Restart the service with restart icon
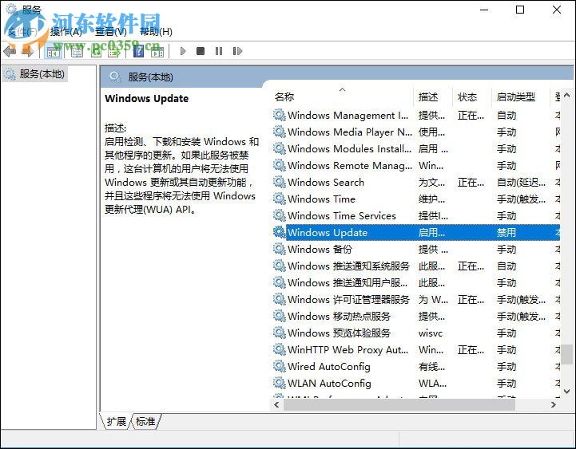This screenshot has width=576, height=449. 237,51
